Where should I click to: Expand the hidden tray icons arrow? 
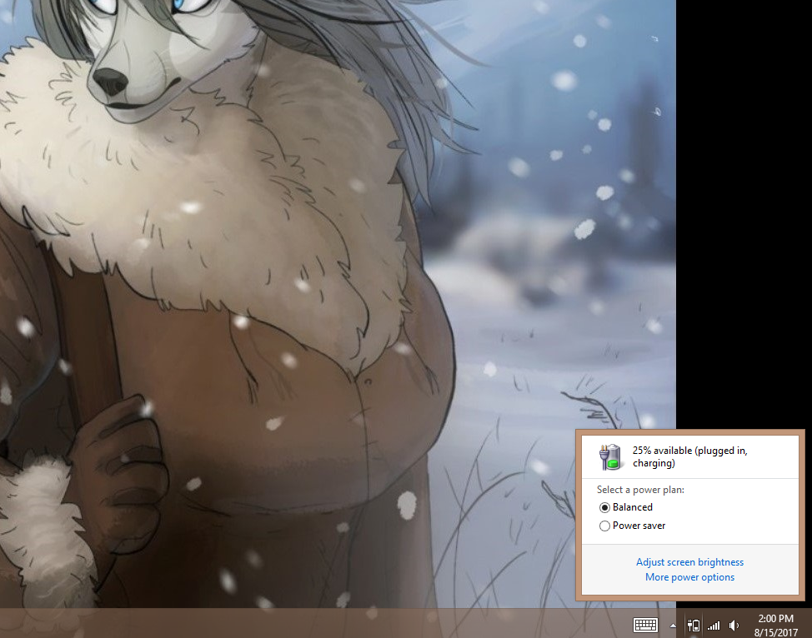(x=673, y=626)
